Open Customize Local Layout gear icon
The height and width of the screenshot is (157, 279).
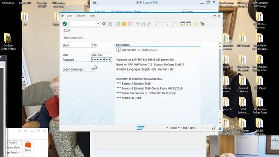[x=202, y=24]
